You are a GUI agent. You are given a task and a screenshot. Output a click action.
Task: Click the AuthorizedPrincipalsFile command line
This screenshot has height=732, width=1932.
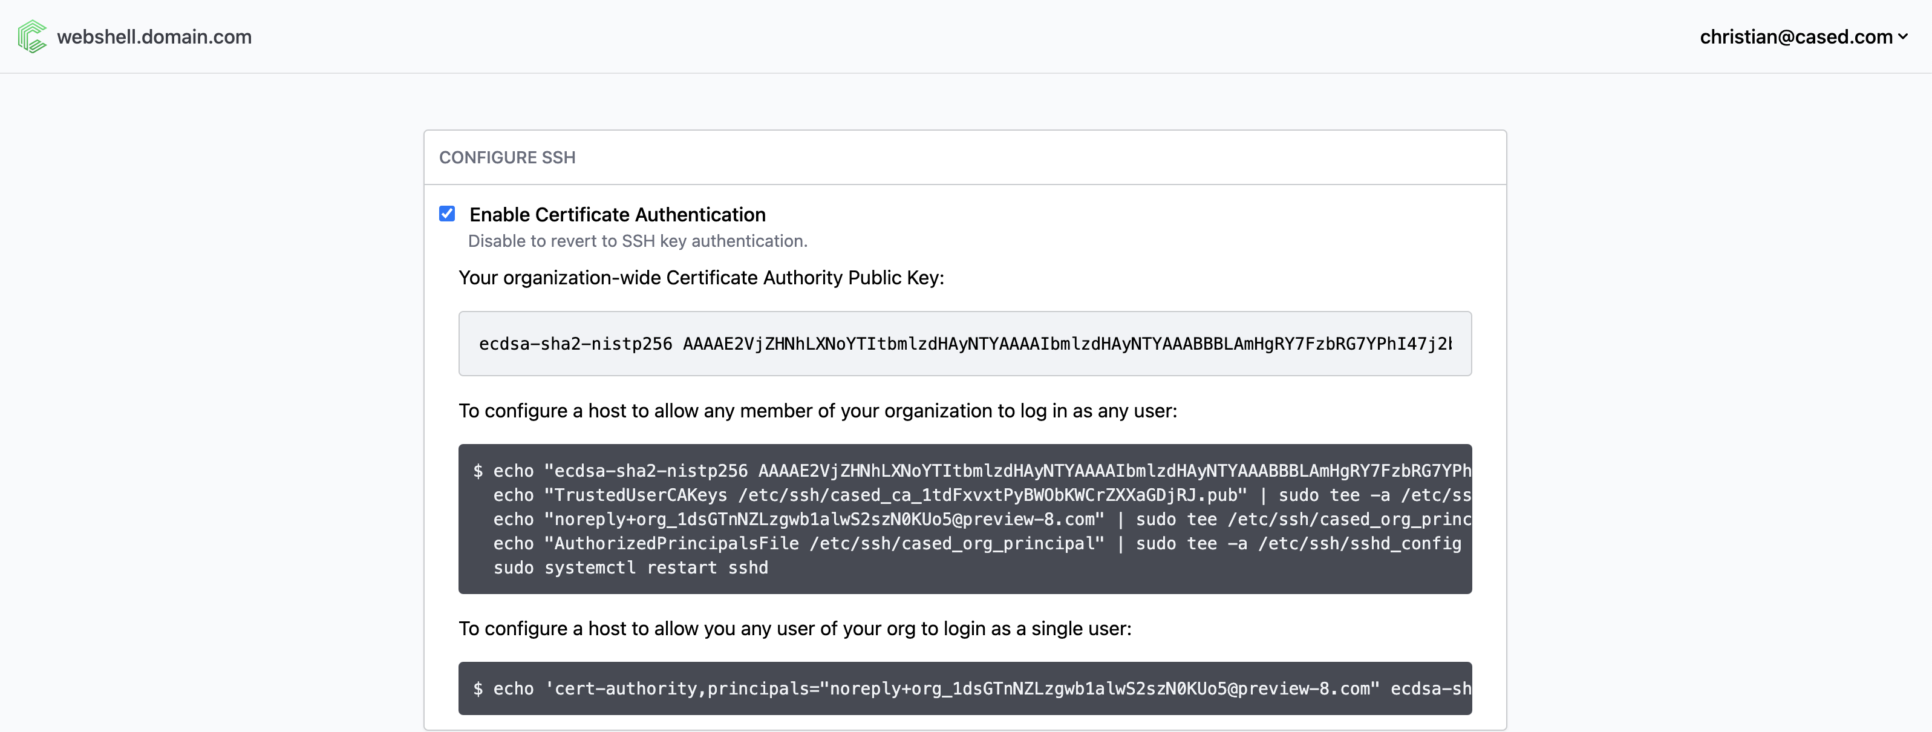tap(975, 543)
